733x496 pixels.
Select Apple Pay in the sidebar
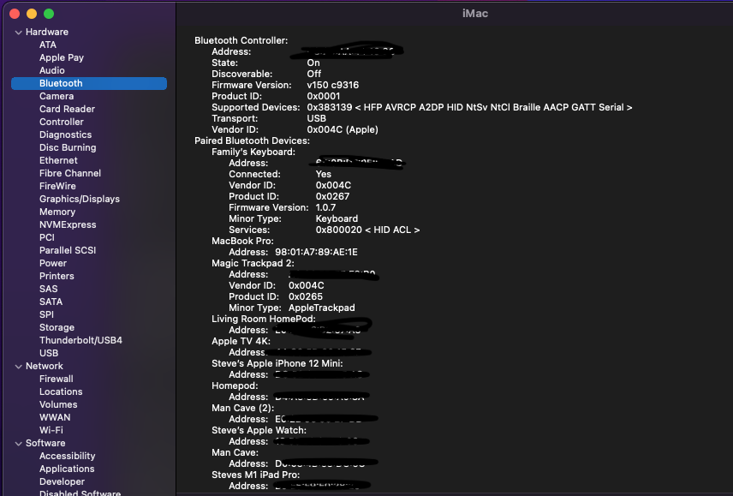click(x=62, y=57)
